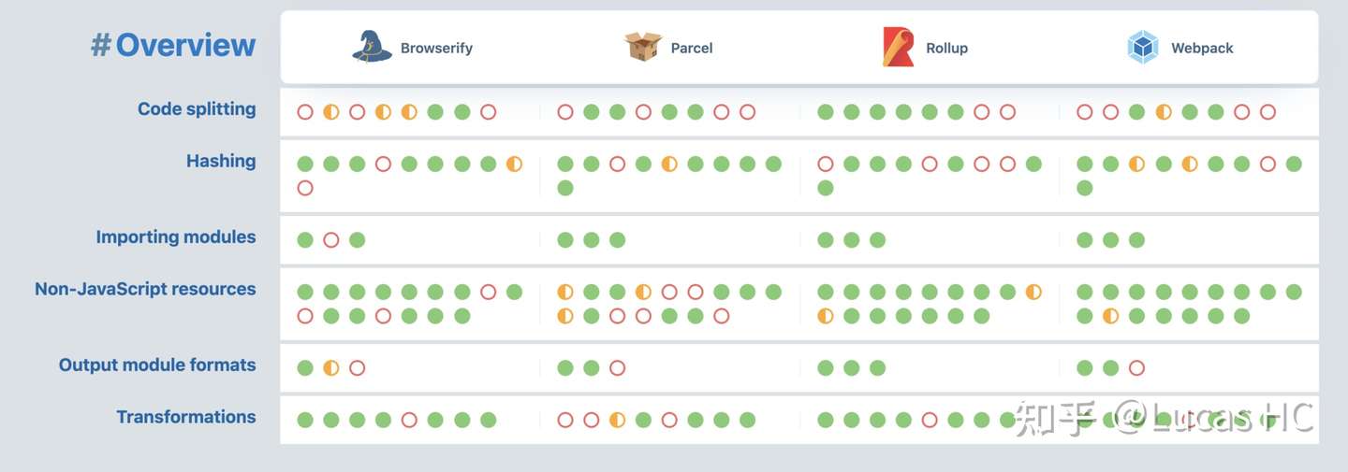Click first Parcel Code splitting result dot

tap(565, 112)
